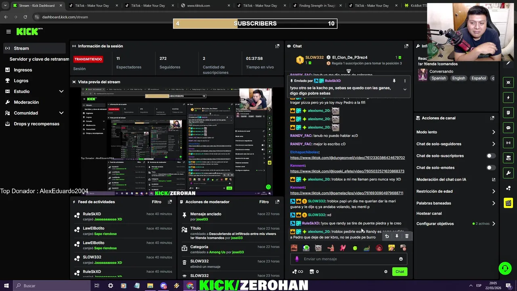
Task: Send message with the green Chat button
Action: click(399, 272)
